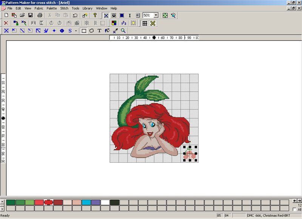The width and height of the screenshot is (302, 219).
Task: Click the four-color palette squares icon
Action: point(114,23)
